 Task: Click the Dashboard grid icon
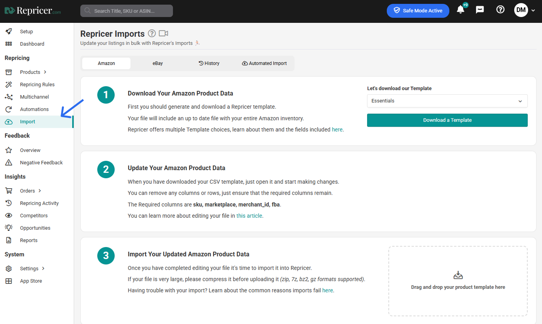(x=8, y=44)
